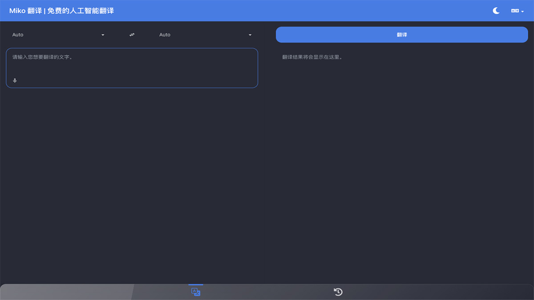Expand the interface language chevron top right
The width and height of the screenshot is (534, 300).
523,11
